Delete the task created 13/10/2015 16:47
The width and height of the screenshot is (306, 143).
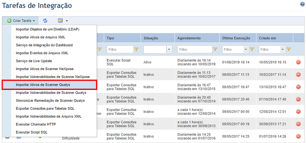tap(298, 87)
